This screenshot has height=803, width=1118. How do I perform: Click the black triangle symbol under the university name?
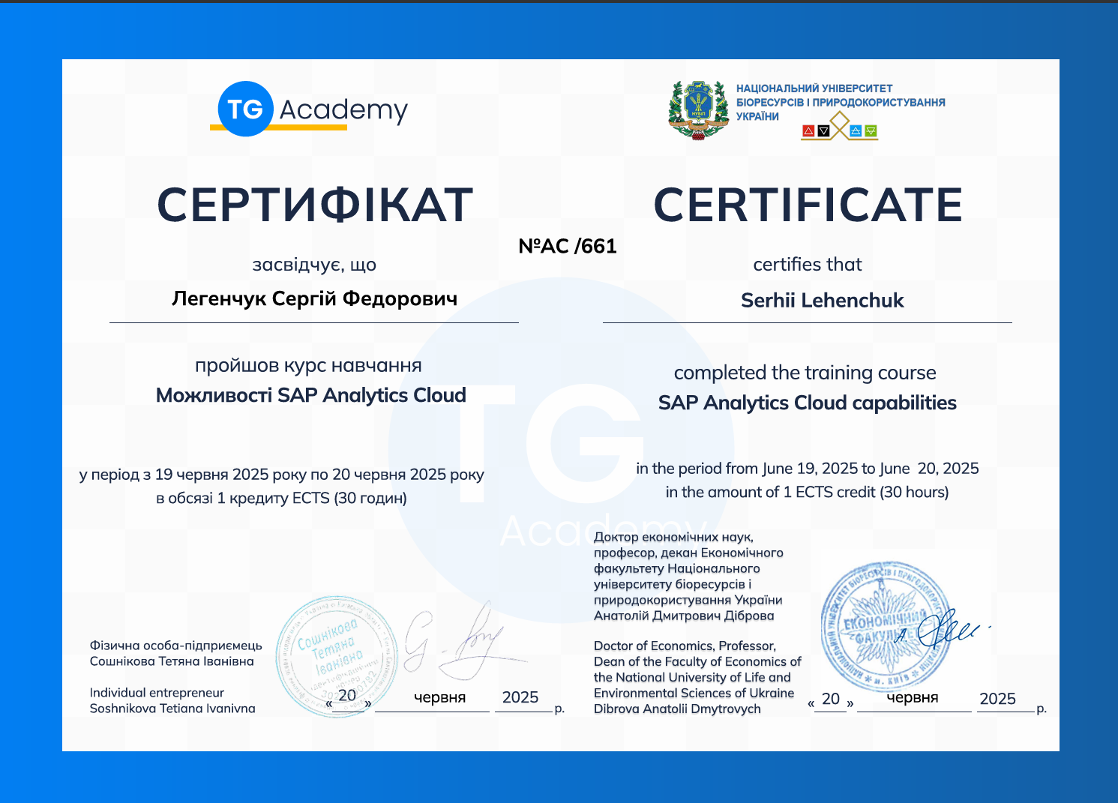click(823, 131)
